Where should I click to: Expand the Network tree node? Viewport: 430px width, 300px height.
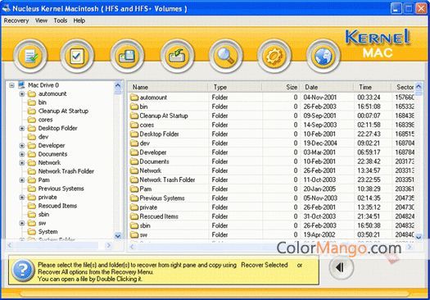pyautogui.click(x=22, y=163)
